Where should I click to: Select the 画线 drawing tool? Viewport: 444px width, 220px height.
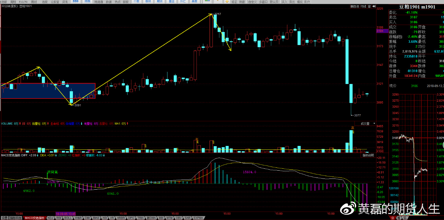click(34, 2)
